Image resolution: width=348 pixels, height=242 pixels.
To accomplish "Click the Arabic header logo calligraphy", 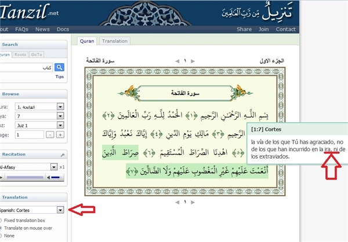I will 257,12.
